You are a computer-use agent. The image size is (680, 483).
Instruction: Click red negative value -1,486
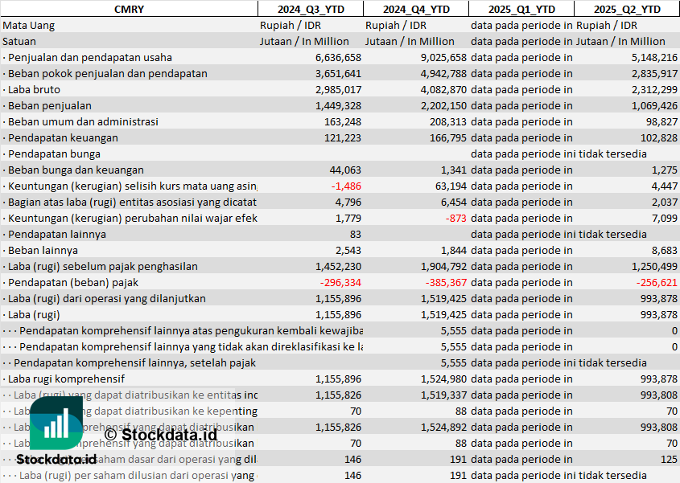[x=346, y=186]
